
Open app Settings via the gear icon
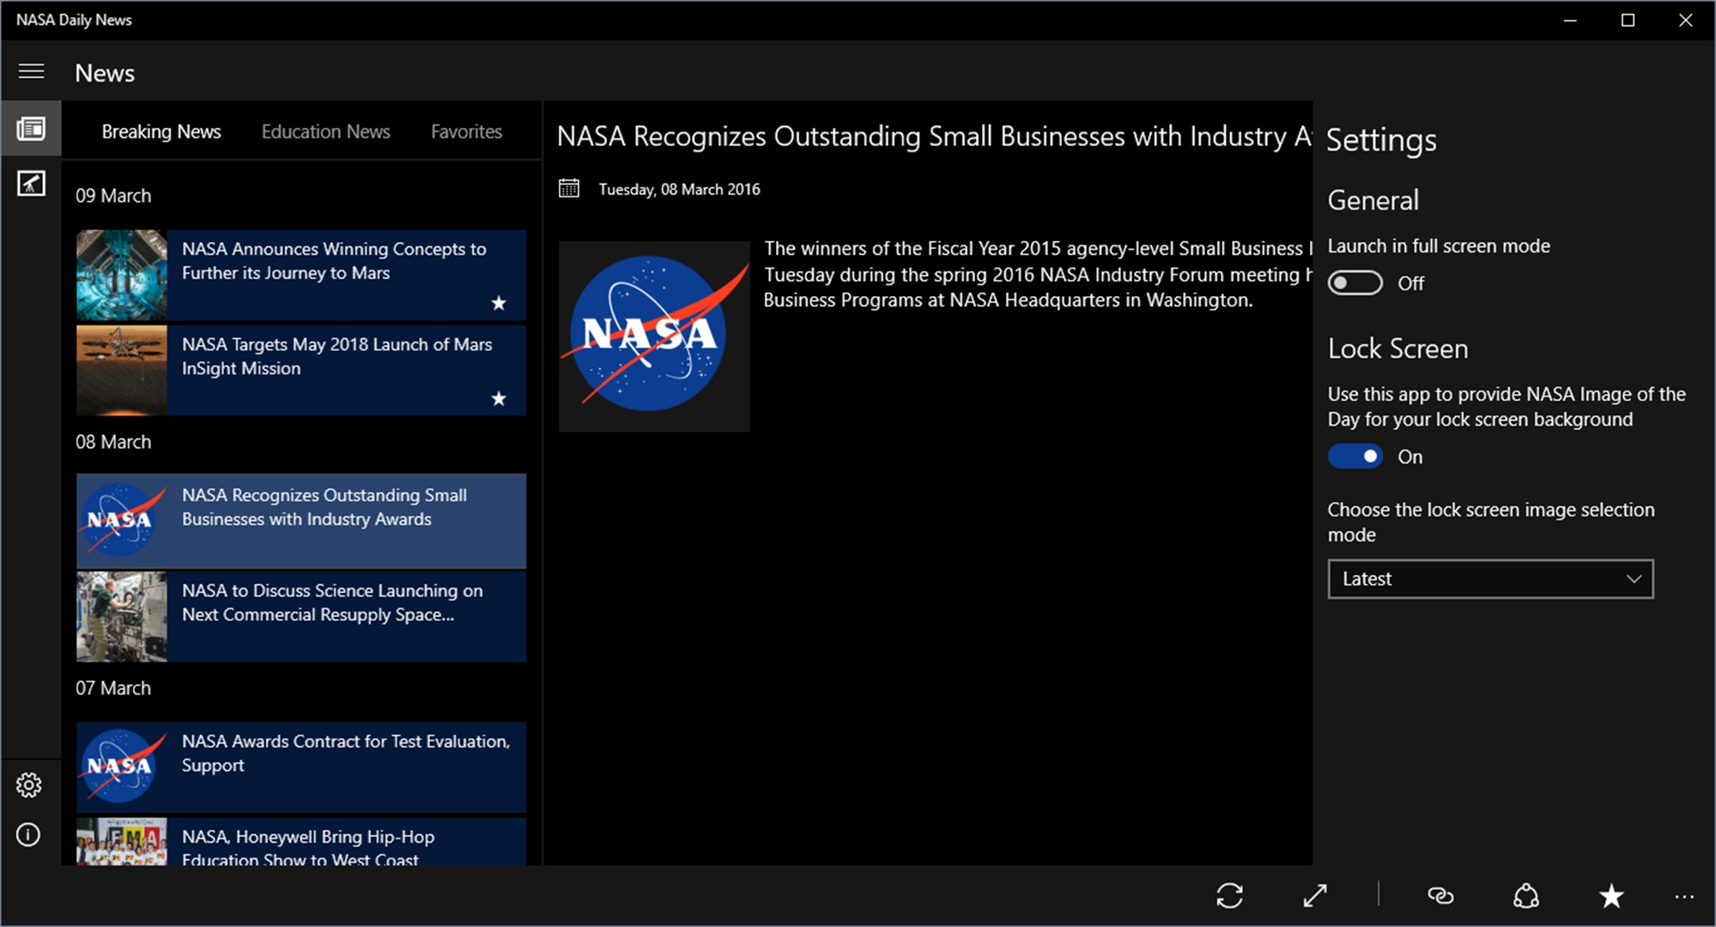[x=28, y=785]
